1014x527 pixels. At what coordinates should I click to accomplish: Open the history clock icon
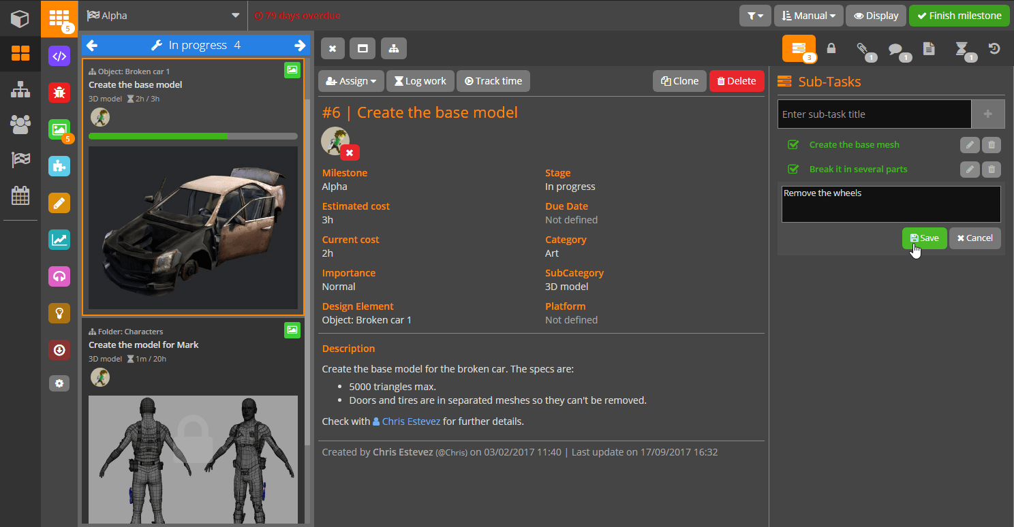[994, 48]
